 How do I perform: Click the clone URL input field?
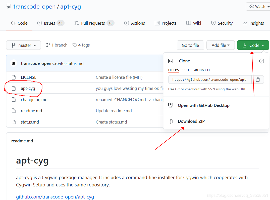pos(210,79)
